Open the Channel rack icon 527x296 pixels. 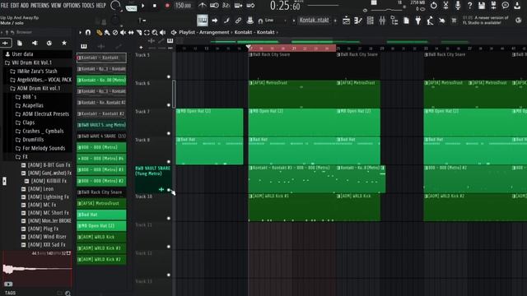coord(370,21)
